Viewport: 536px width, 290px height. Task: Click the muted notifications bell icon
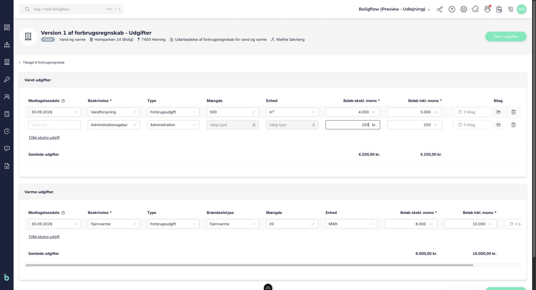click(x=511, y=9)
